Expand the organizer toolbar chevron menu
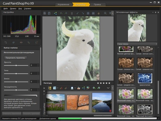 click(108, 88)
